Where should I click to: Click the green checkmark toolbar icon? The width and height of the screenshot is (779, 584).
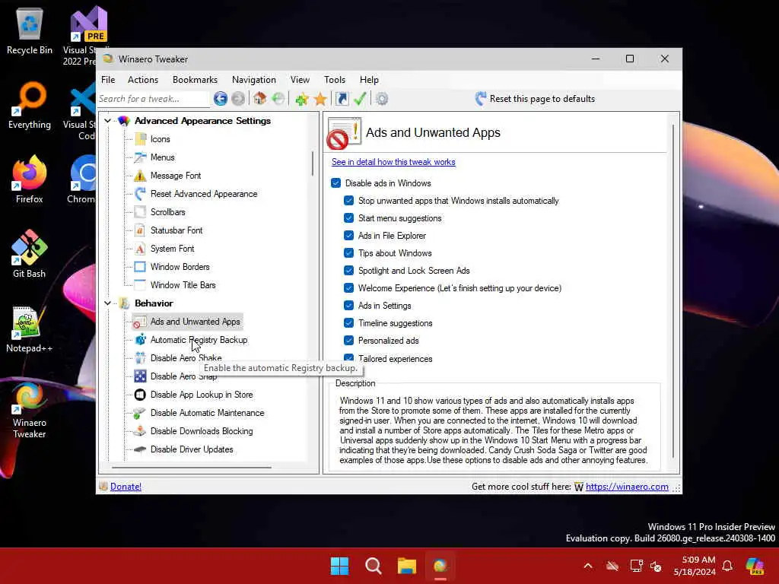[360, 99]
